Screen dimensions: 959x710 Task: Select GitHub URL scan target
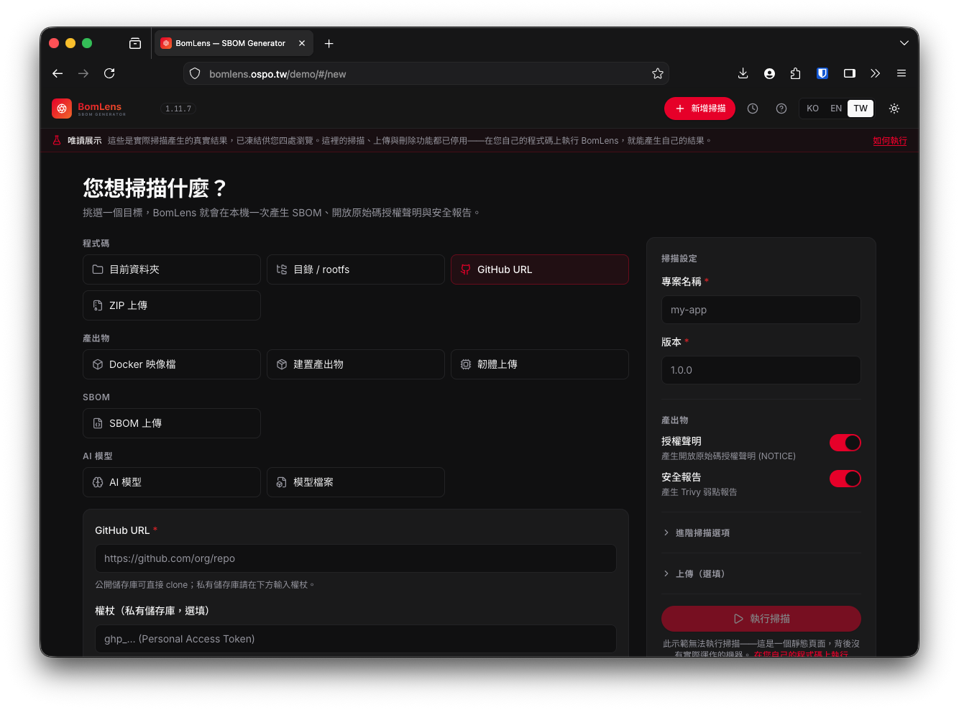tap(540, 269)
